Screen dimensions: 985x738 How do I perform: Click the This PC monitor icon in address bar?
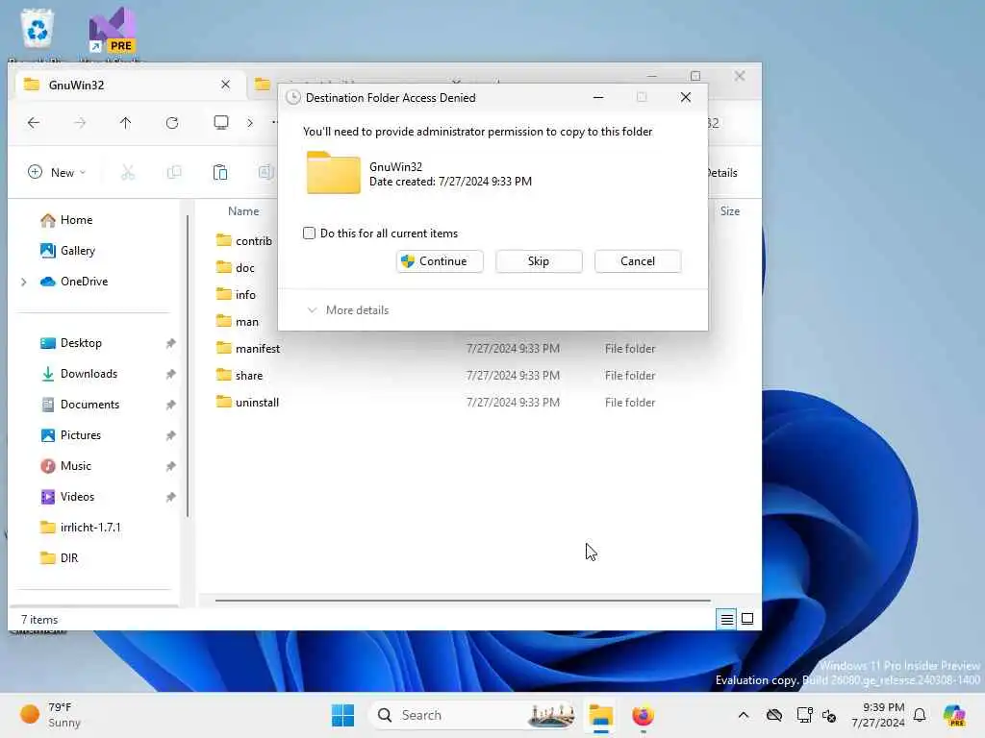[x=221, y=122]
